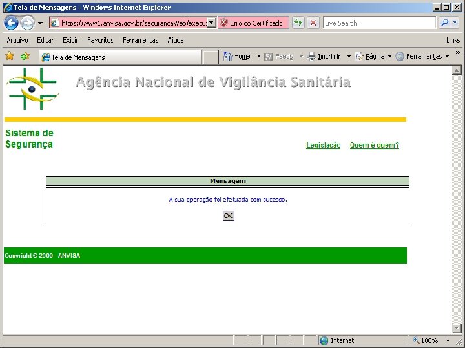
Task: Maximize the Internet Explorer window
Action: pos(446,7)
